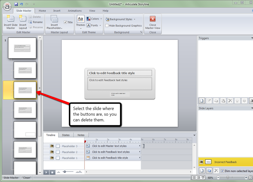
Task: Select the first slide master thumbnail
Action: tap(22, 48)
